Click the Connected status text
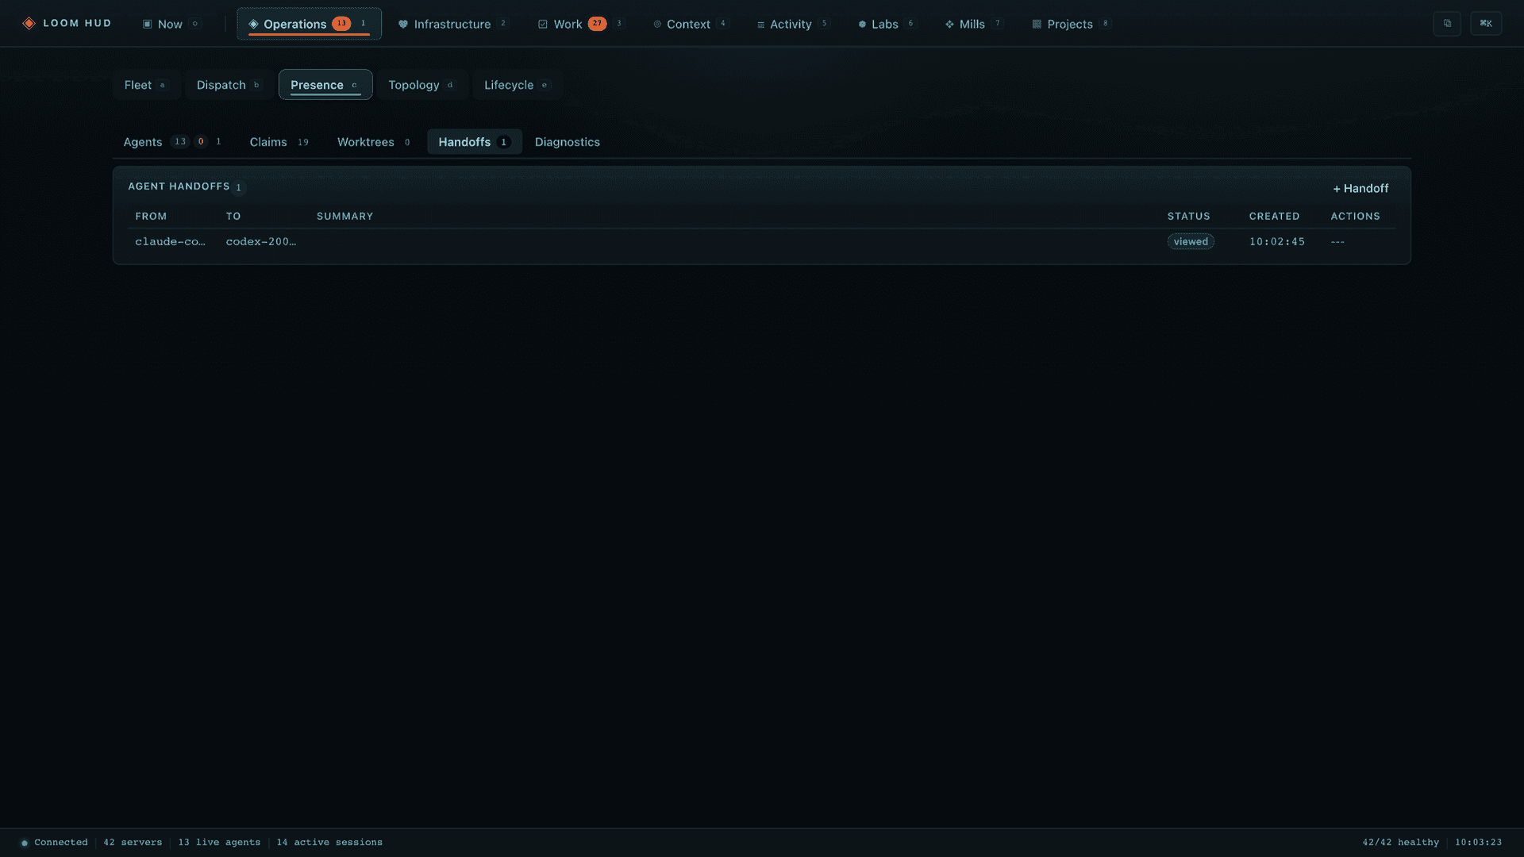This screenshot has height=857, width=1524. pos(61,843)
